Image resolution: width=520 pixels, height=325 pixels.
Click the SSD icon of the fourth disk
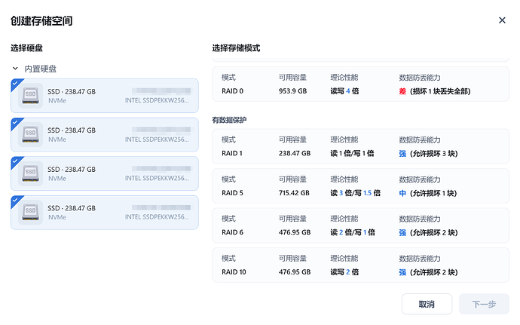pyautogui.click(x=31, y=213)
